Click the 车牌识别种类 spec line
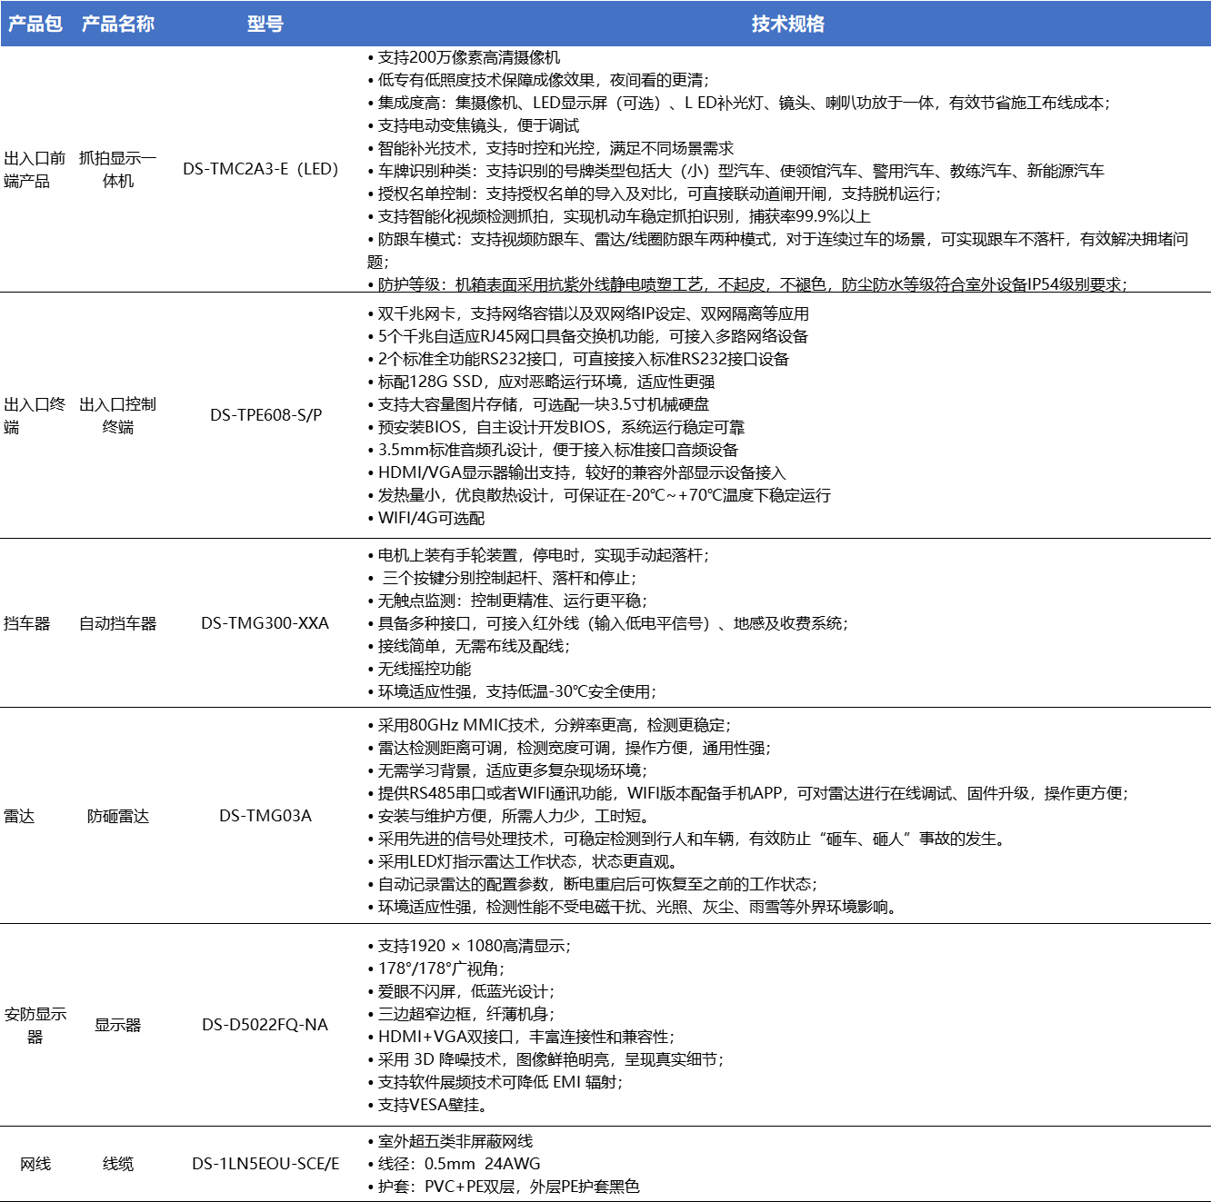The width and height of the screenshot is (1211, 1202). [x=736, y=171]
